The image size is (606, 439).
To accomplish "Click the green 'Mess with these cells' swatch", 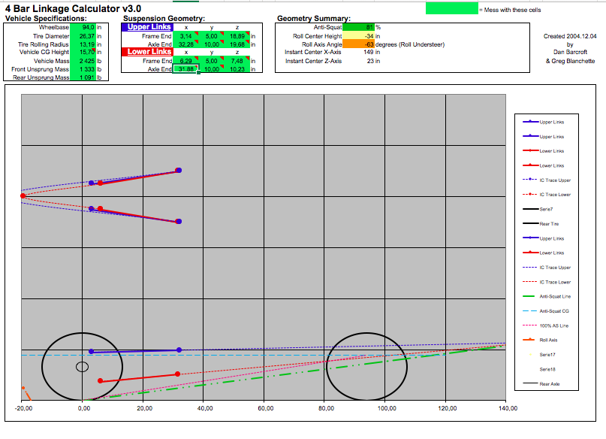I will click(x=452, y=8).
